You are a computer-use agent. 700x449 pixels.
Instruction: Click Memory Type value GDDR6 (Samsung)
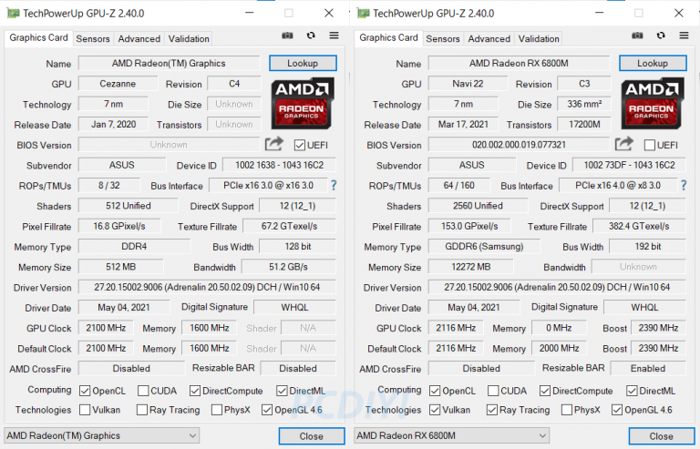484,246
